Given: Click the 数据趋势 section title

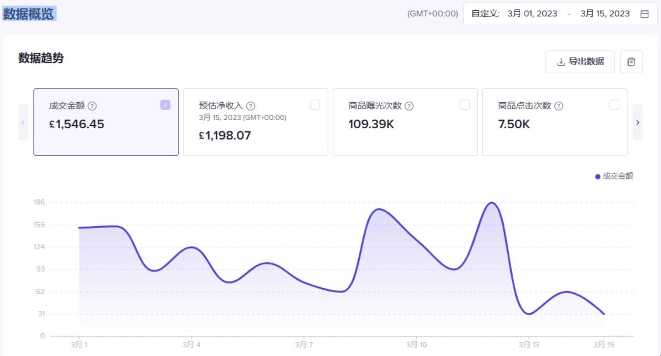Looking at the screenshot, I should 41,58.
